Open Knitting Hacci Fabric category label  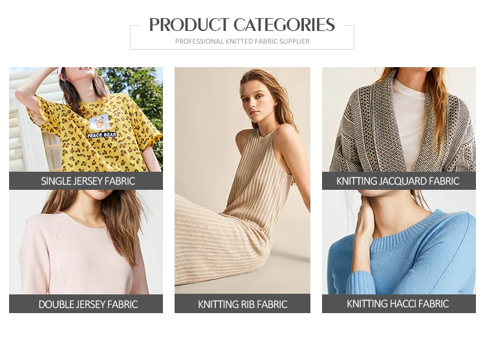tap(399, 303)
